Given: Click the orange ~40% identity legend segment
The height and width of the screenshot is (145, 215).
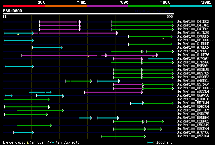Looking at the screenshot, I should pos(66,6).
